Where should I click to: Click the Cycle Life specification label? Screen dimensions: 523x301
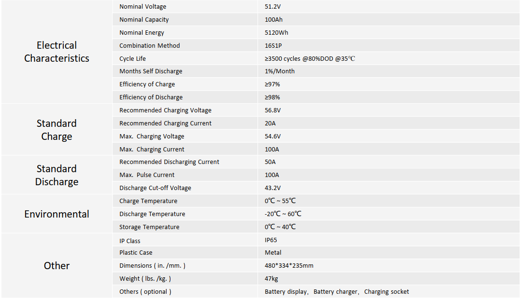pos(132,59)
